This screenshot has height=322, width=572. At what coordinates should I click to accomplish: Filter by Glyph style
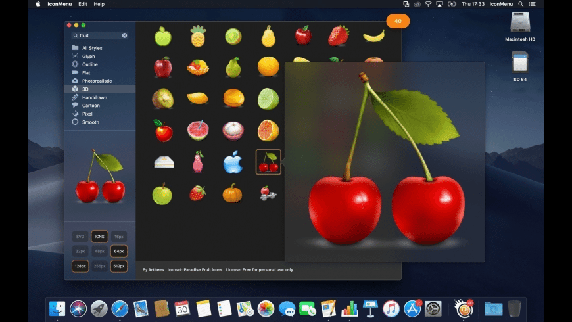click(100, 56)
